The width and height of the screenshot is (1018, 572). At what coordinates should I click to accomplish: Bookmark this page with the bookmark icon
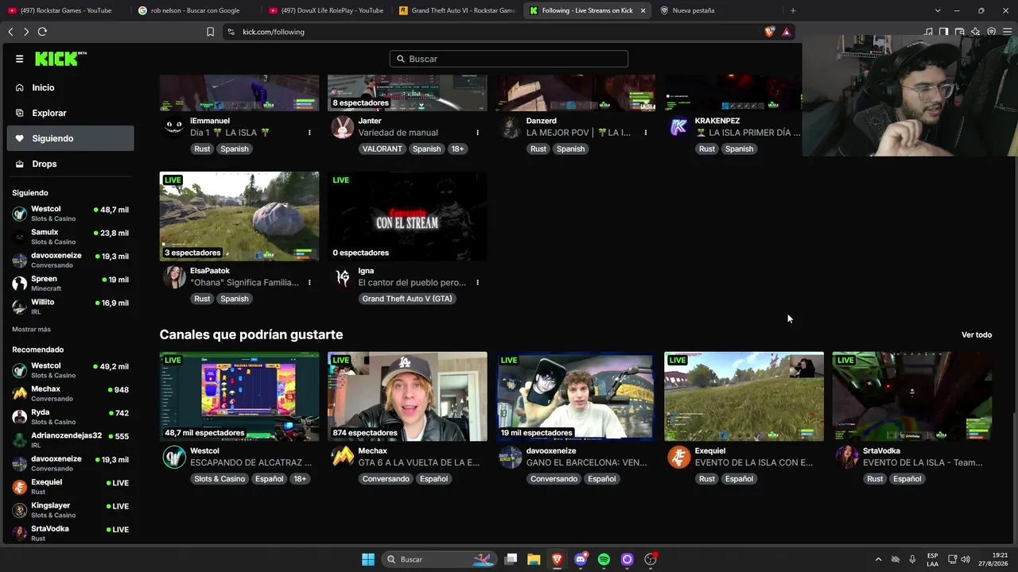(x=210, y=32)
